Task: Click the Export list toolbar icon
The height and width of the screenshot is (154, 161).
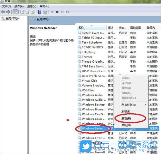Action: pos(33,12)
